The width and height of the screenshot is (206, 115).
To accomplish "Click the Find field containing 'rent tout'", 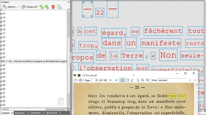I will coord(172,80).
